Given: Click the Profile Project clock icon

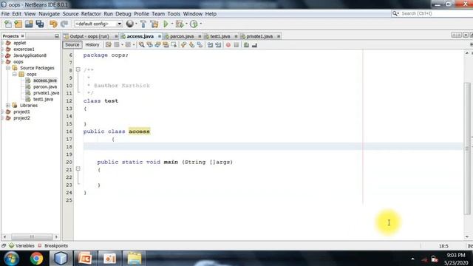Looking at the screenshot, I should point(194,24).
